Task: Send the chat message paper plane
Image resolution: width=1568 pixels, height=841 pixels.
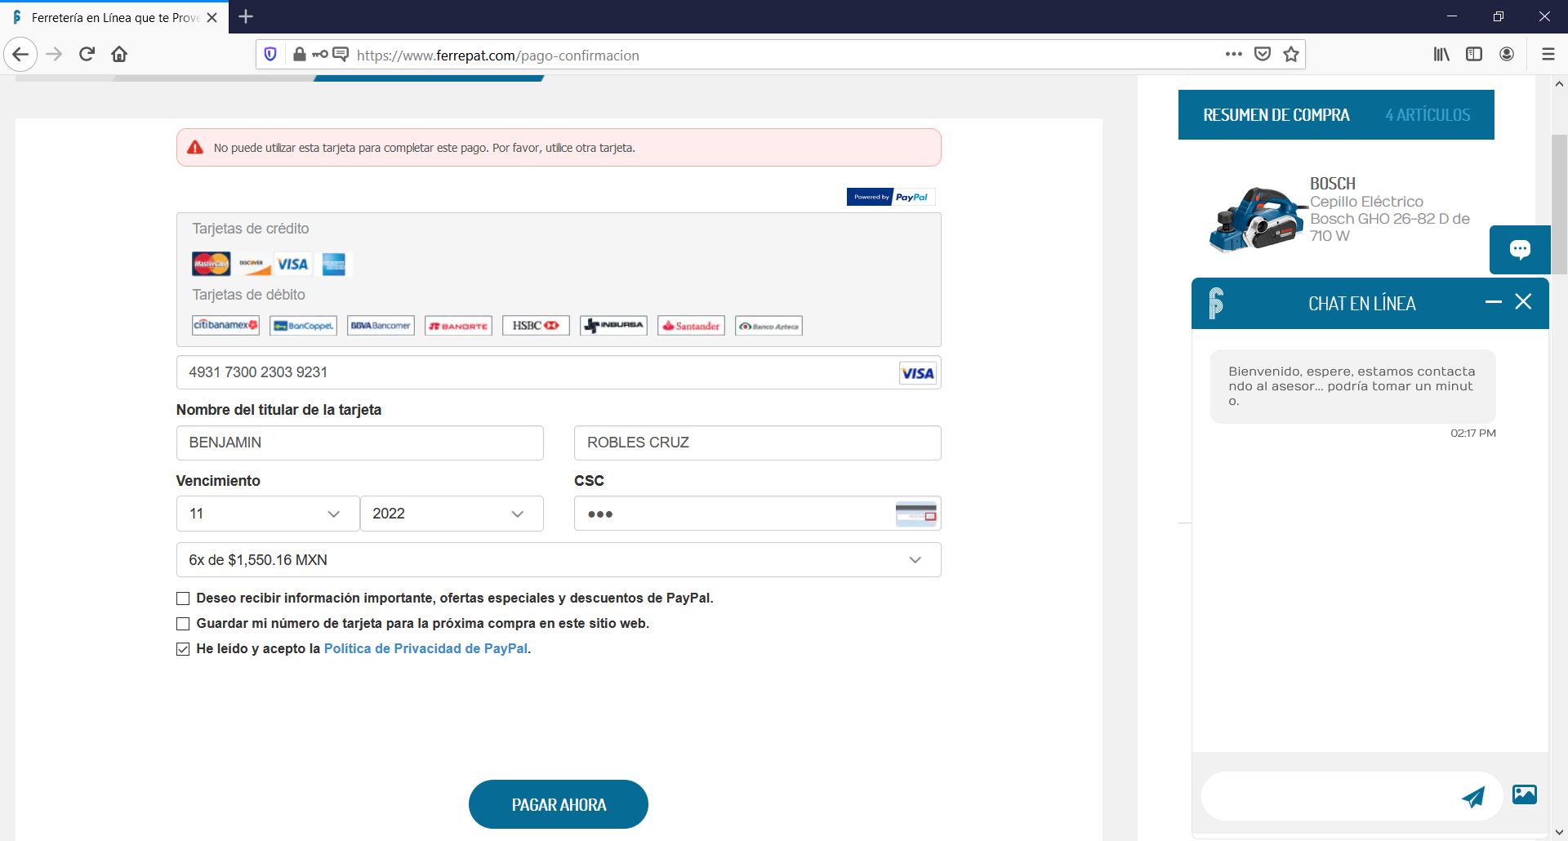Action: [1473, 797]
